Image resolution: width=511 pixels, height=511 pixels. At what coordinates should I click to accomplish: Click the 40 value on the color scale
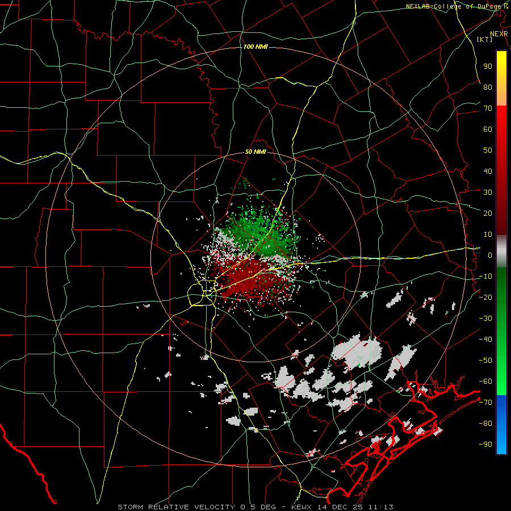click(488, 171)
